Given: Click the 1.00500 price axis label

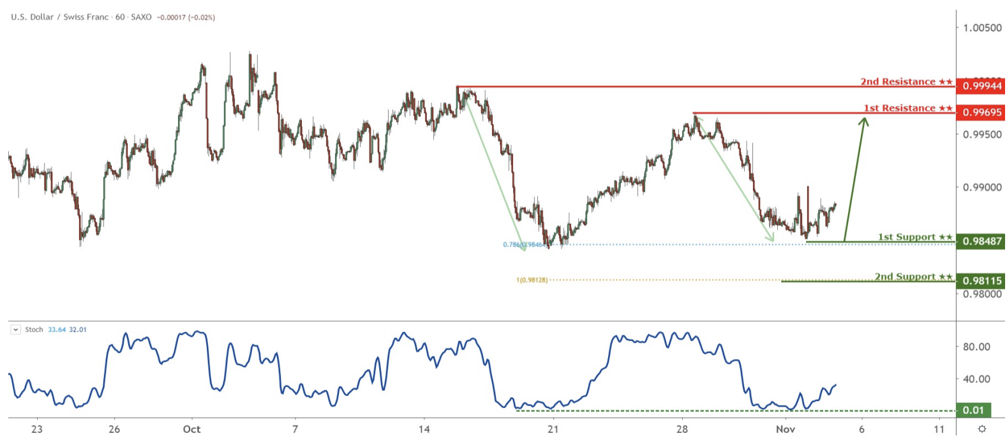Looking at the screenshot, I should (982, 28).
